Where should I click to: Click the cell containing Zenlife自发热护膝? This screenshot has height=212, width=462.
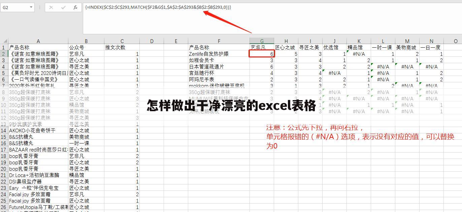219,54
